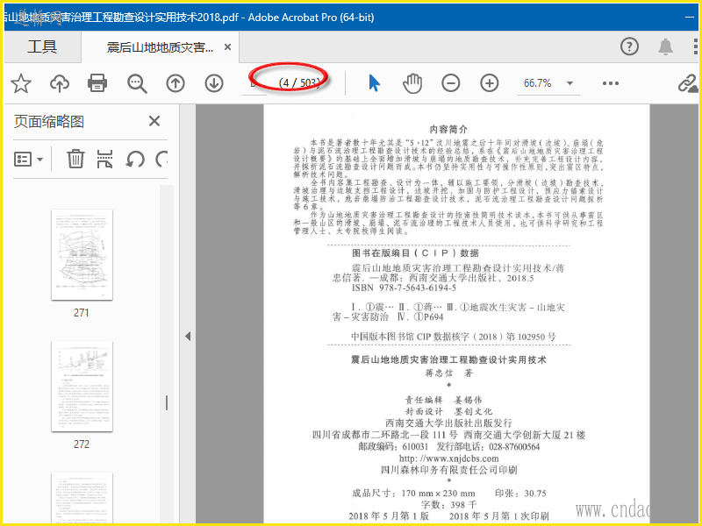Screen dimensions: 702x526
Task: Activate the selection arrow tool
Action: click(375, 83)
